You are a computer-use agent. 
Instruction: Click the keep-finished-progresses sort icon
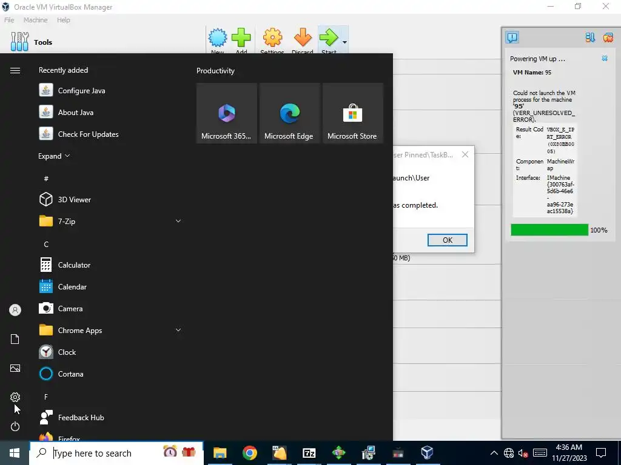click(x=590, y=38)
